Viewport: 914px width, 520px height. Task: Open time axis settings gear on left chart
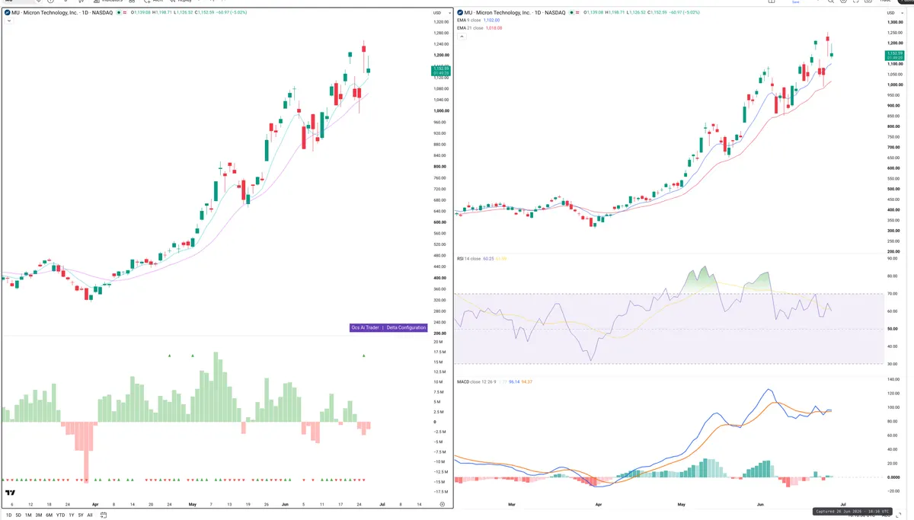pyautogui.click(x=442, y=504)
